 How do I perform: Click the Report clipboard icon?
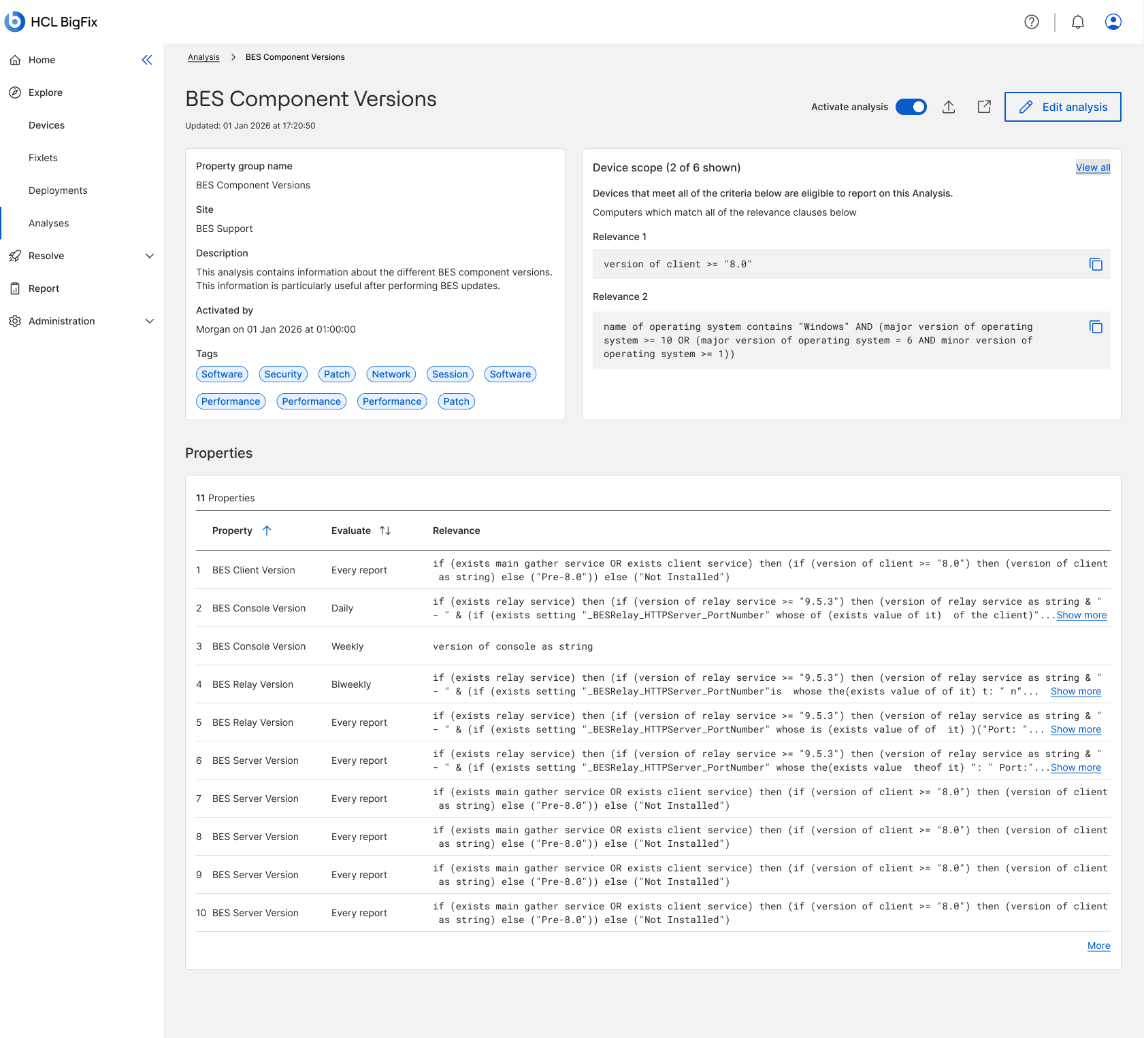(x=15, y=288)
